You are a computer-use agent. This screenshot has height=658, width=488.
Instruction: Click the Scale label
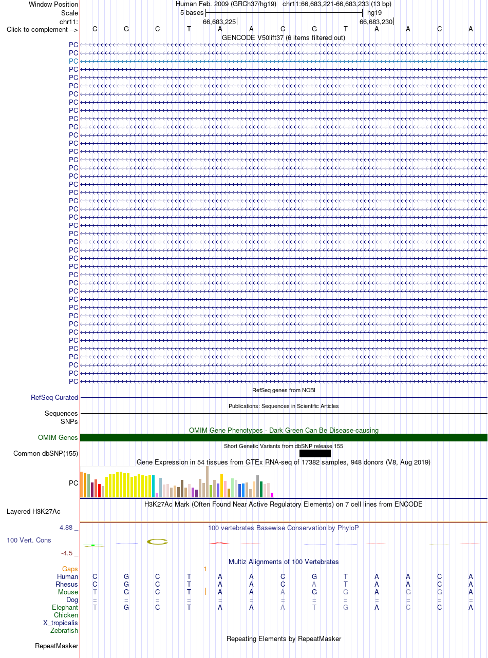(69, 13)
